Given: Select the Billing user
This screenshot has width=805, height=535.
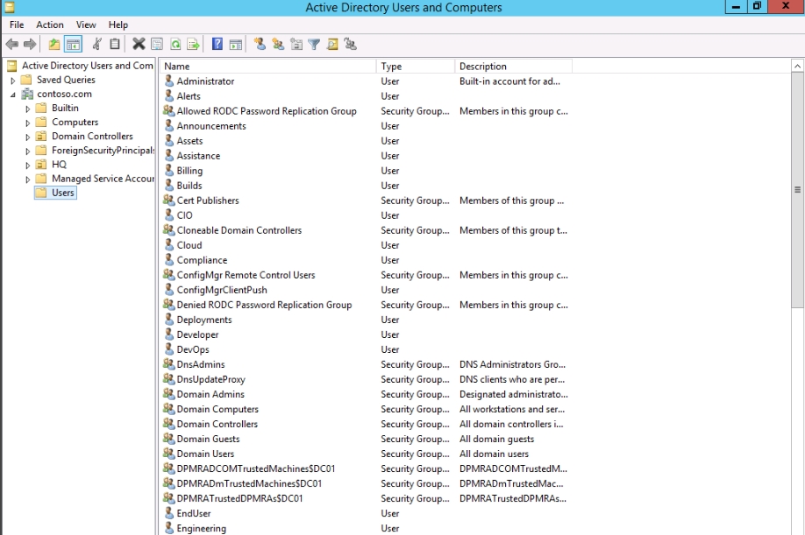Looking at the screenshot, I should [x=189, y=171].
